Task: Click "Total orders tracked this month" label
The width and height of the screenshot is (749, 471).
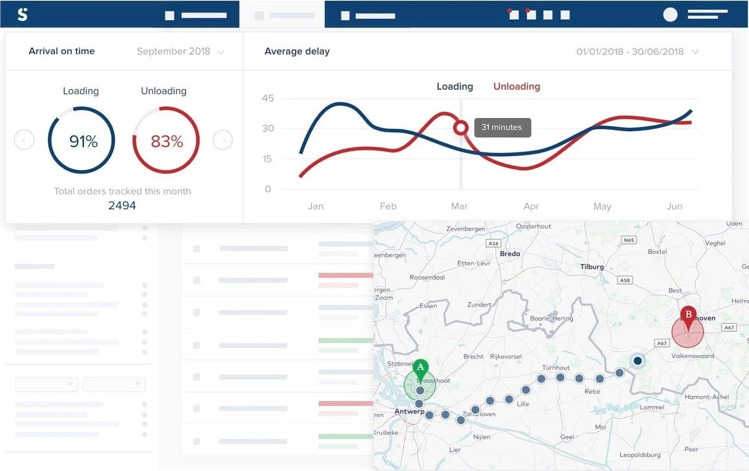Action: point(122,191)
